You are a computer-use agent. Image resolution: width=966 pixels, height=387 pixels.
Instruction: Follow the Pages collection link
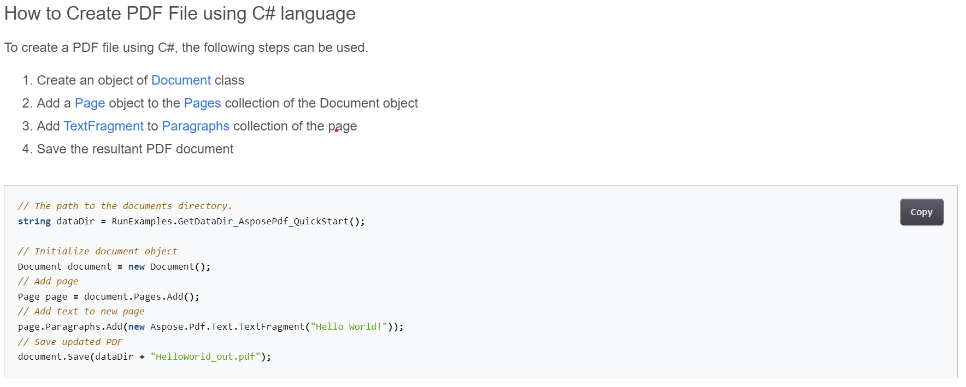(202, 103)
